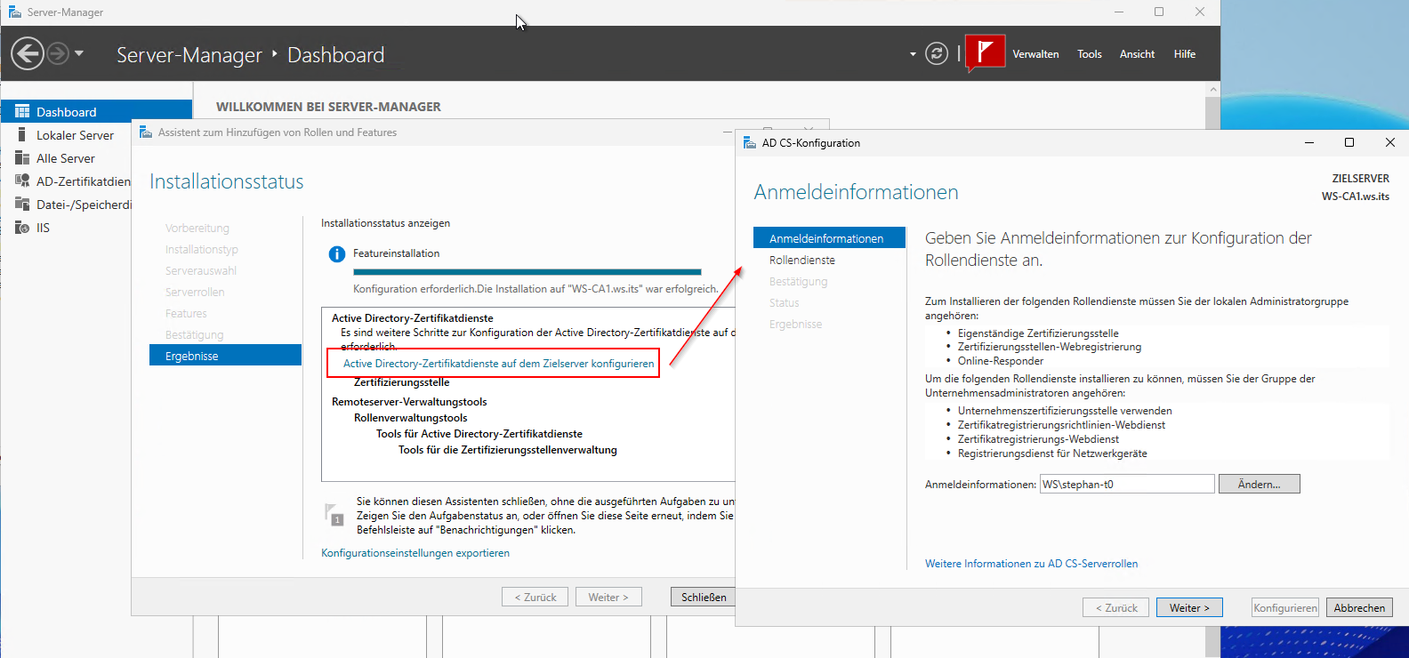Click the text Rollenverwaltungstools
Image resolution: width=1409 pixels, height=658 pixels.
click(x=411, y=418)
